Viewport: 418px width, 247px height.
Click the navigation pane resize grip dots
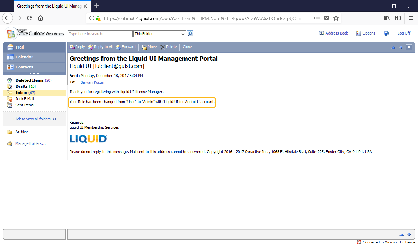click(x=34, y=73)
